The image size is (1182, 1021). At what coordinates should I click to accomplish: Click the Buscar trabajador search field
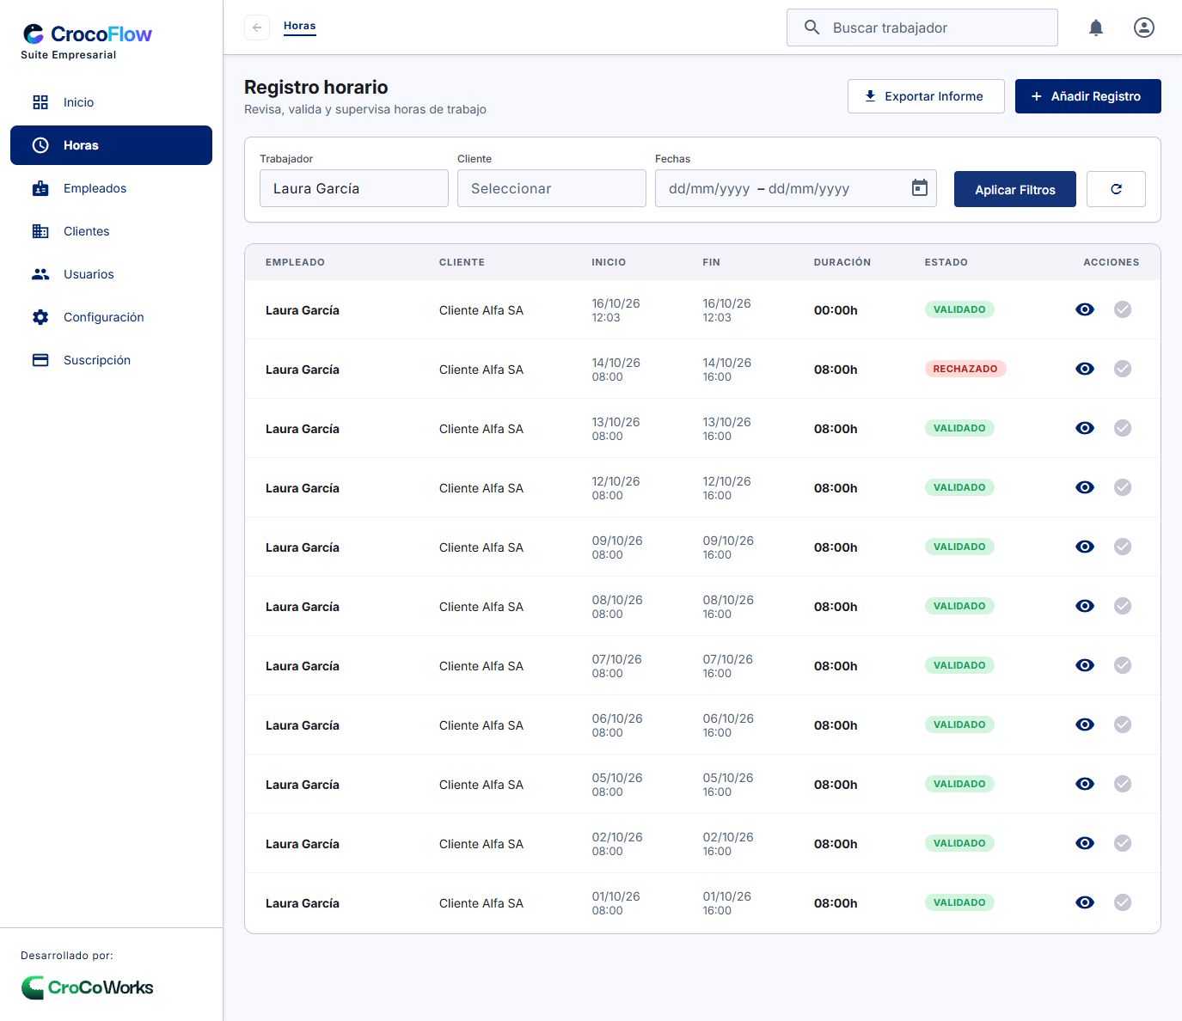(x=922, y=28)
